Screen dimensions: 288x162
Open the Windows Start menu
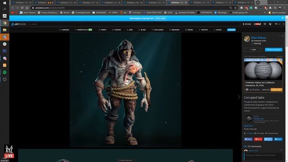pyautogui.click(x=4, y=3)
